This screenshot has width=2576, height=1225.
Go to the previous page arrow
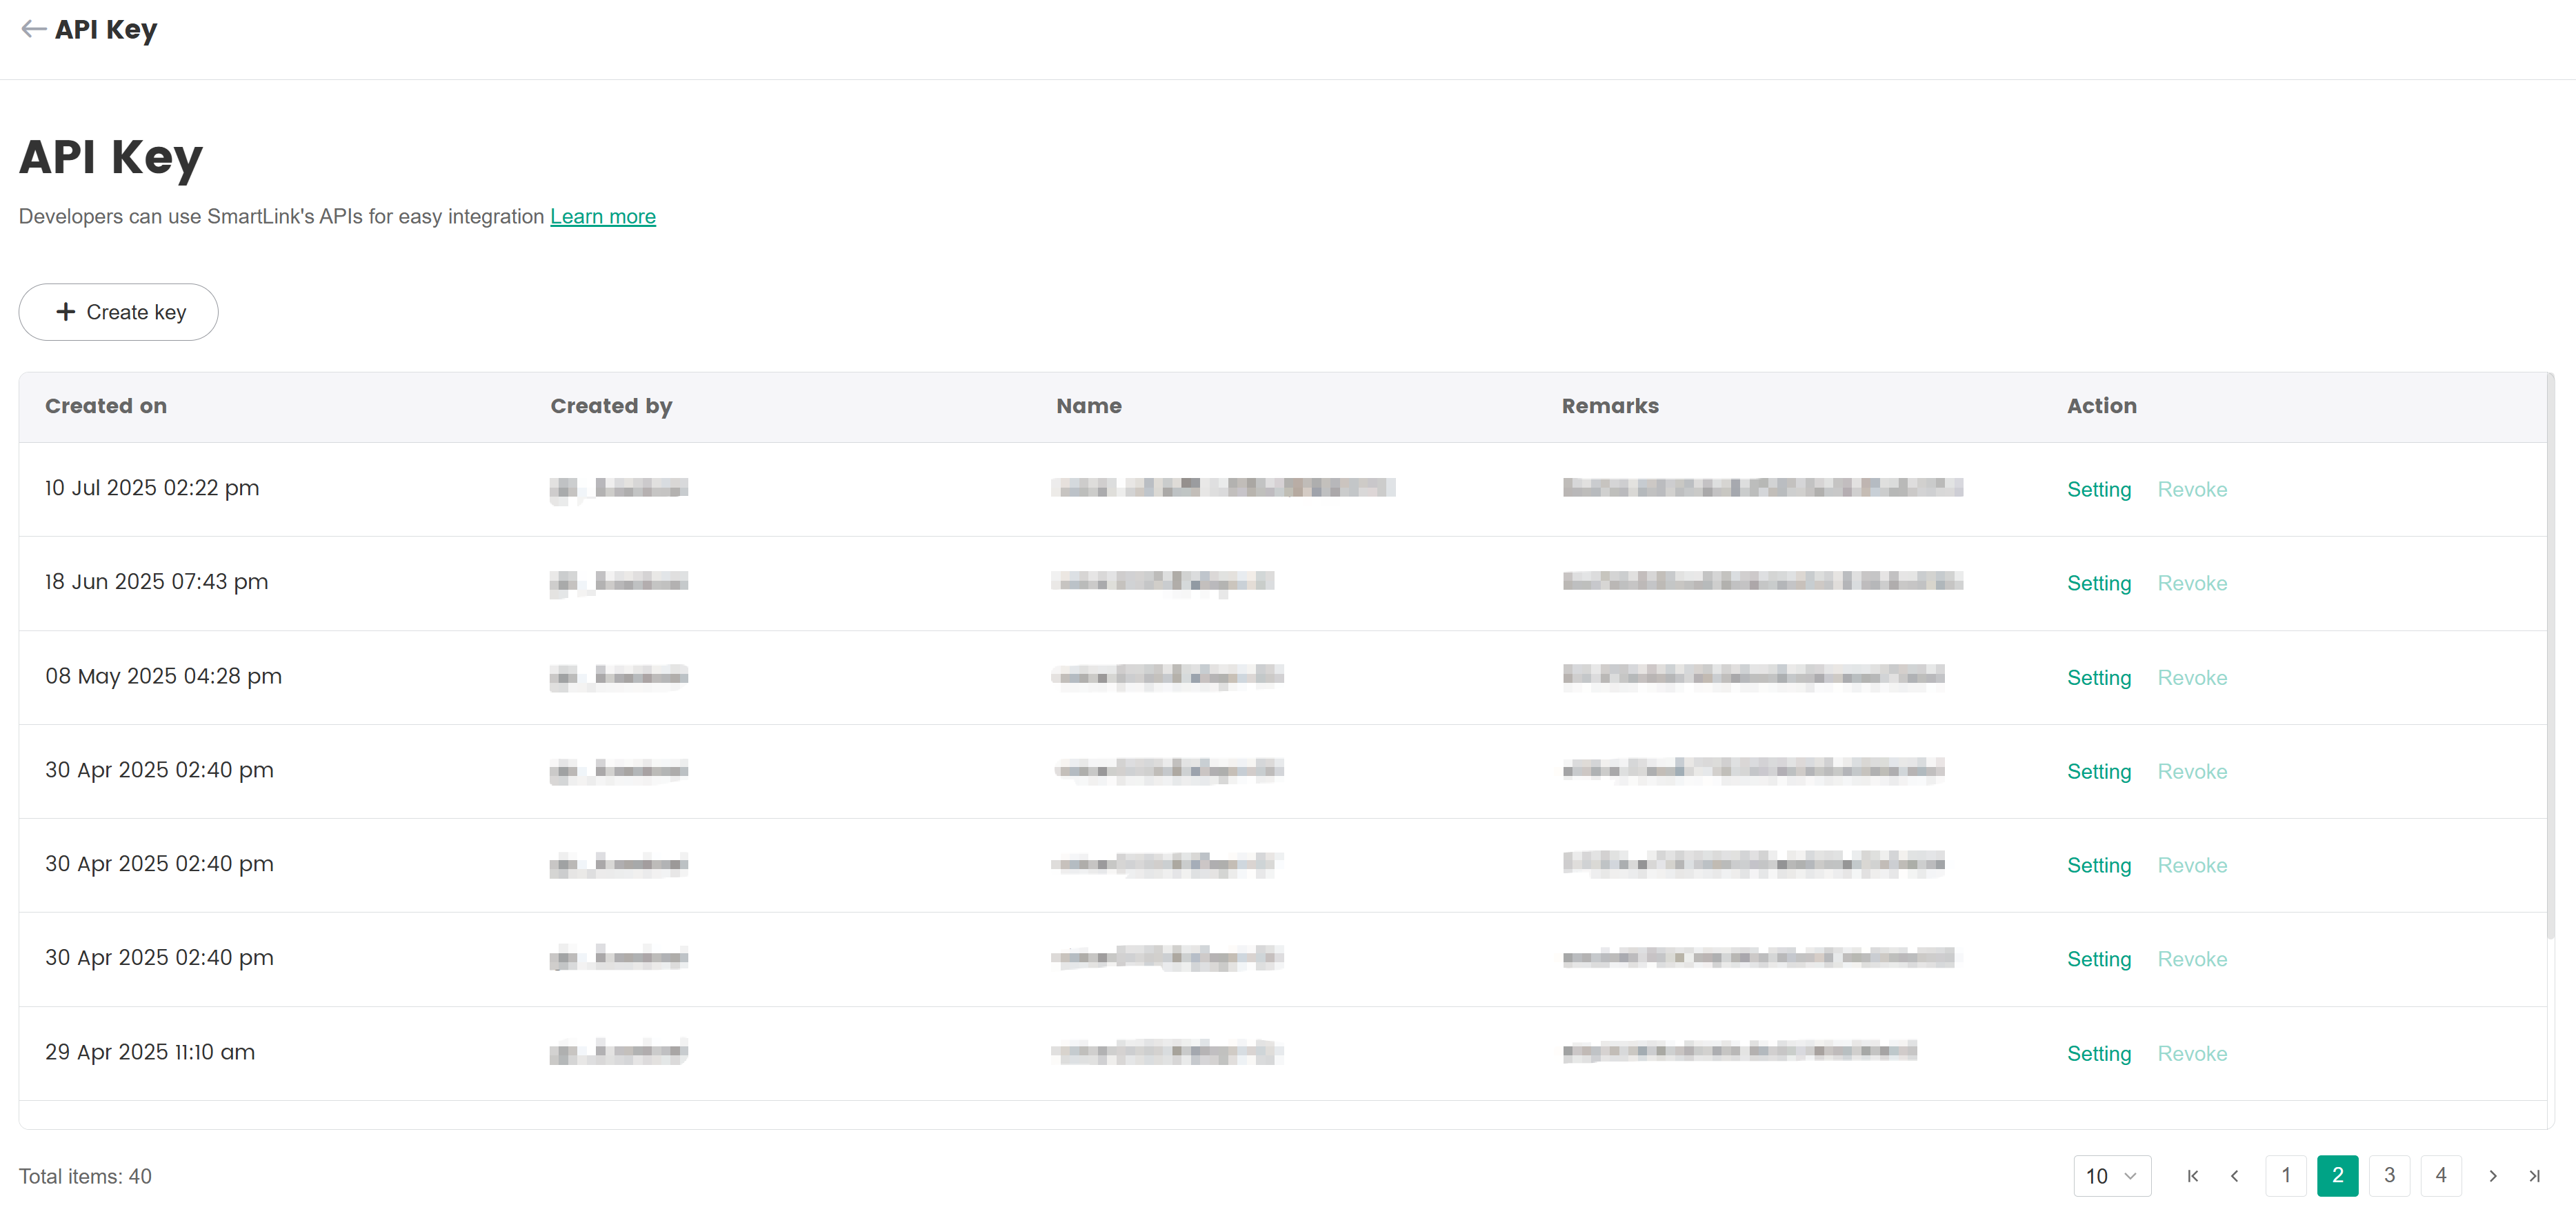coord(2235,1176)
